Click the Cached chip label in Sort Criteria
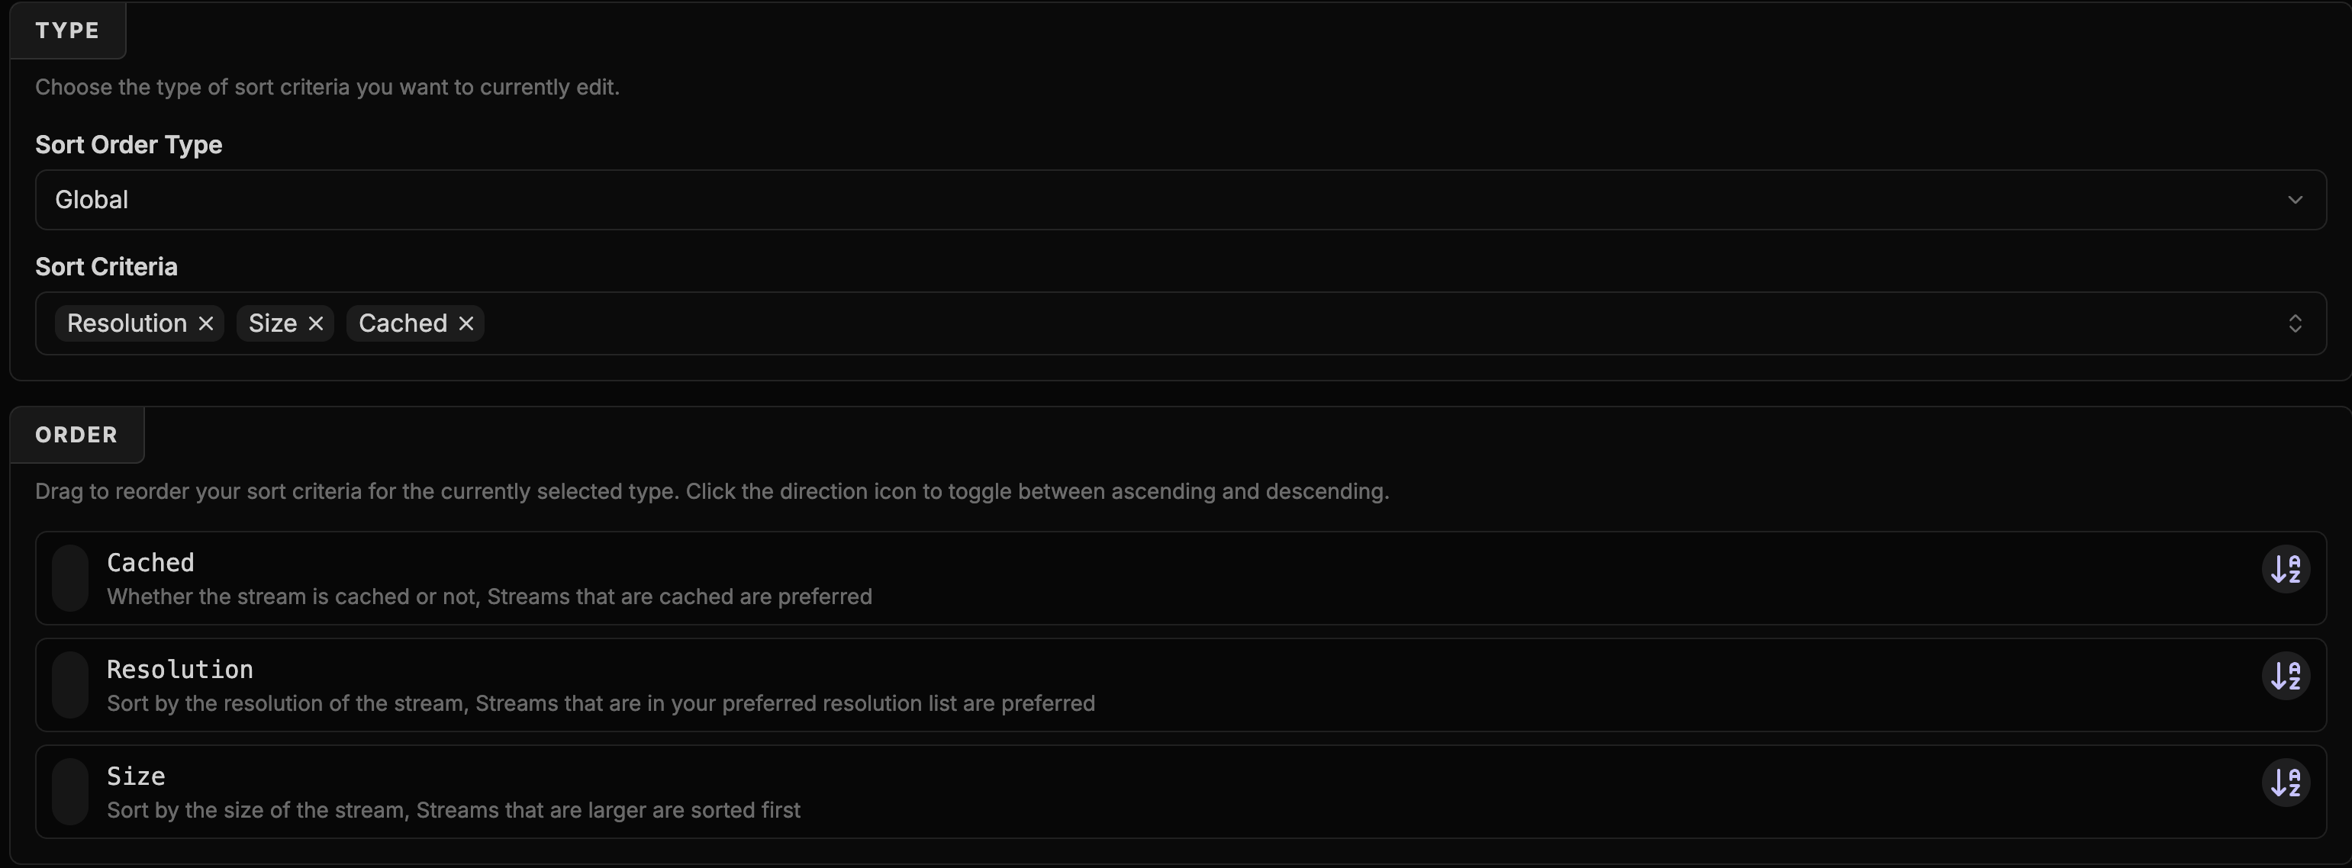Image resolution: width=2352 pixels, height=868 pixels. [x=403, y=324]
